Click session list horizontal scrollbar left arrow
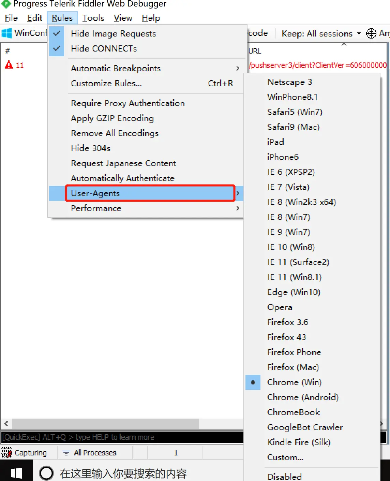Screen dimensions: 390x481 [6, 424]
